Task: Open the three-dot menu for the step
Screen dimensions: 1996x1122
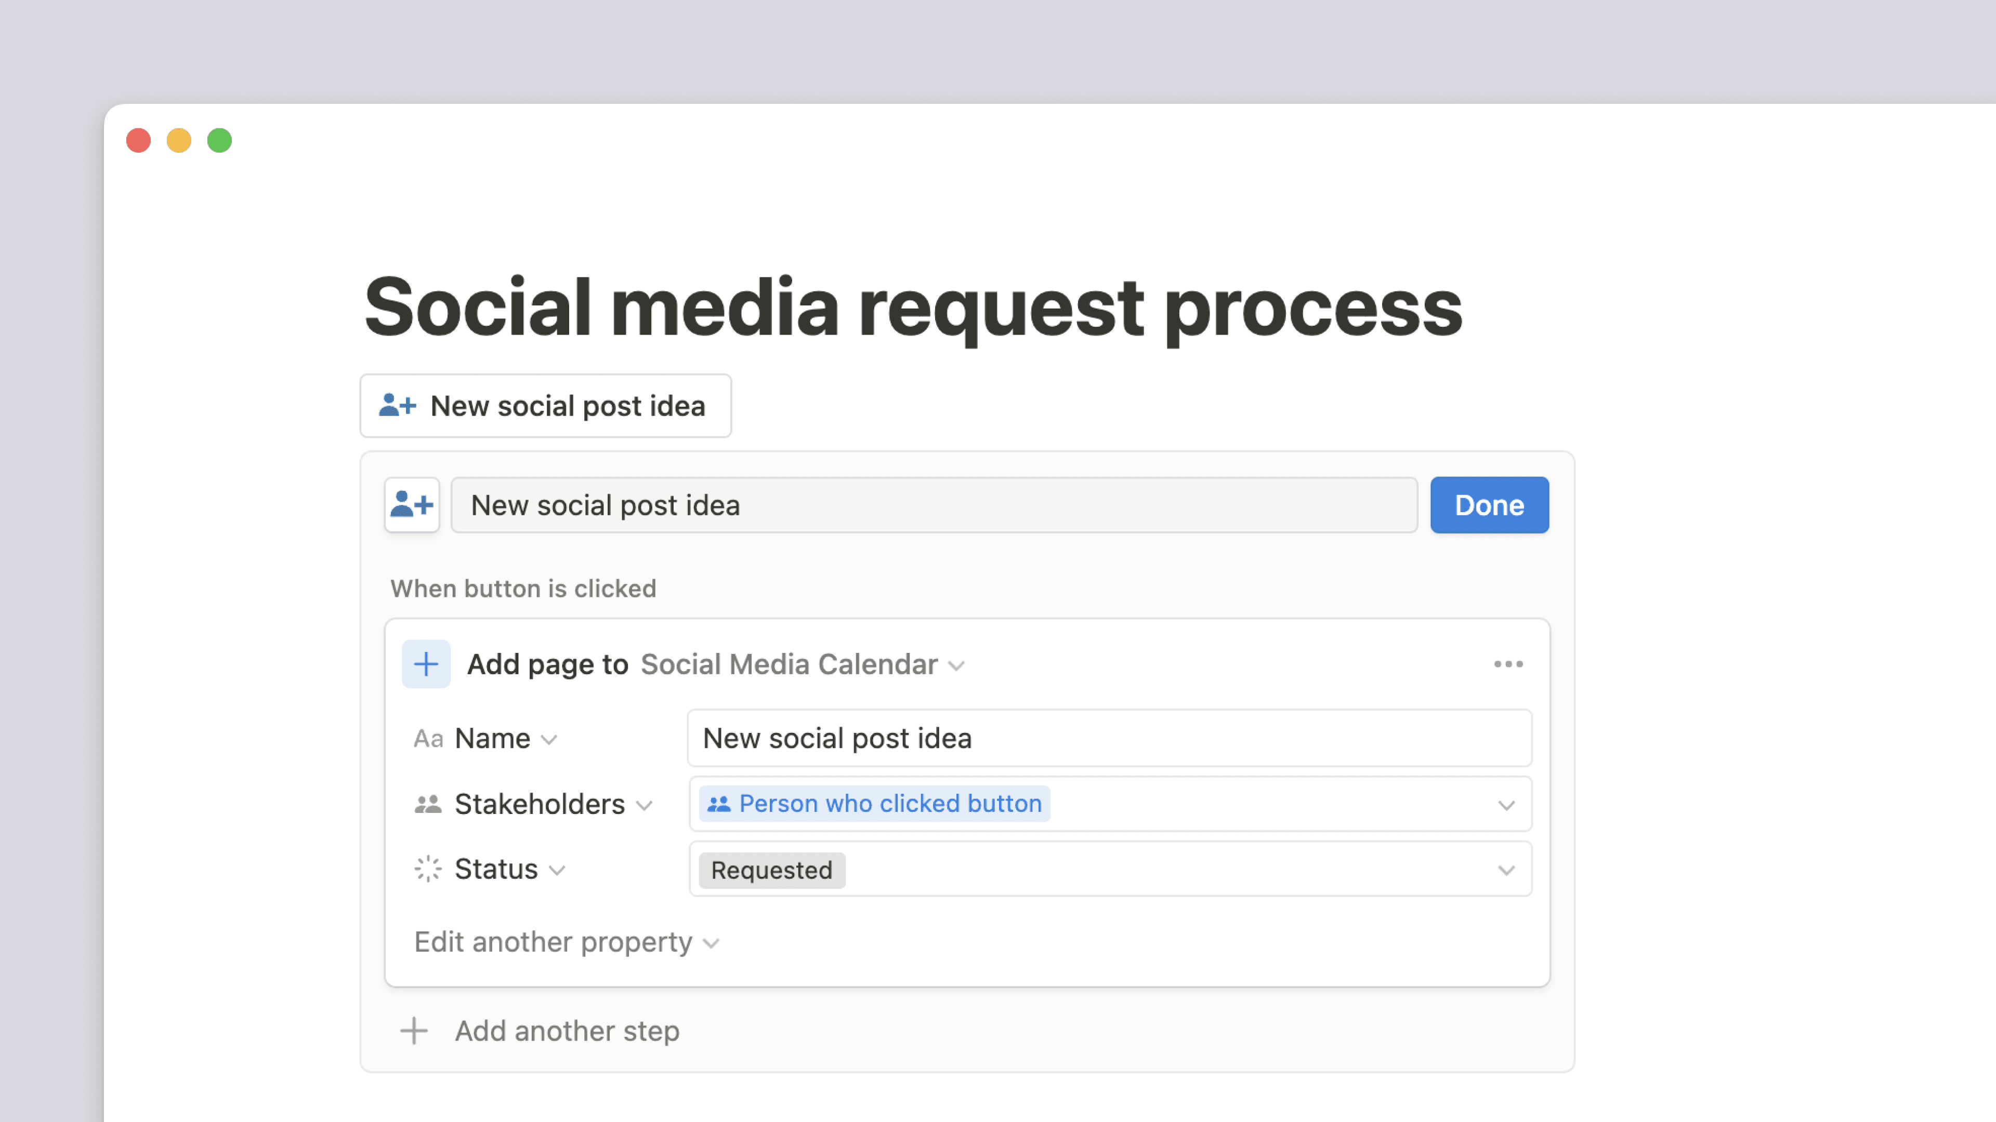Action: click(x=1508, y=664)
